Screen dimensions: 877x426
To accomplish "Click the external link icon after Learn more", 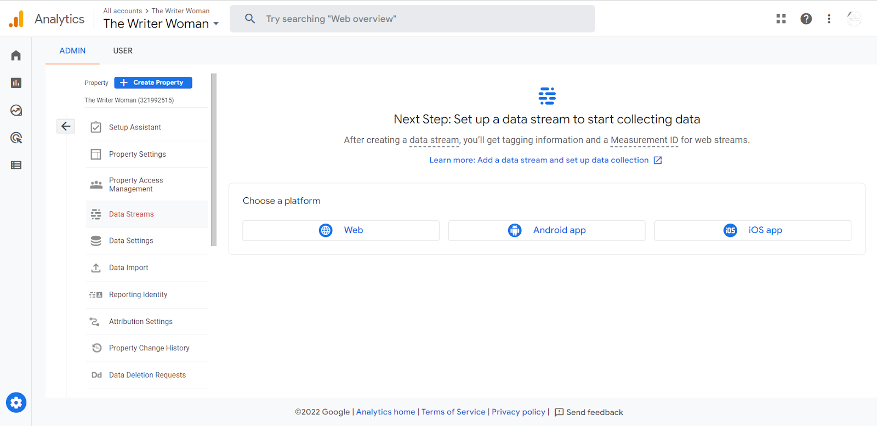I will pyautogui.click(x=658, y=160).
